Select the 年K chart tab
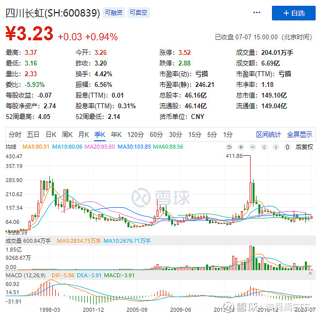319x317 pixels. point(116,134)
